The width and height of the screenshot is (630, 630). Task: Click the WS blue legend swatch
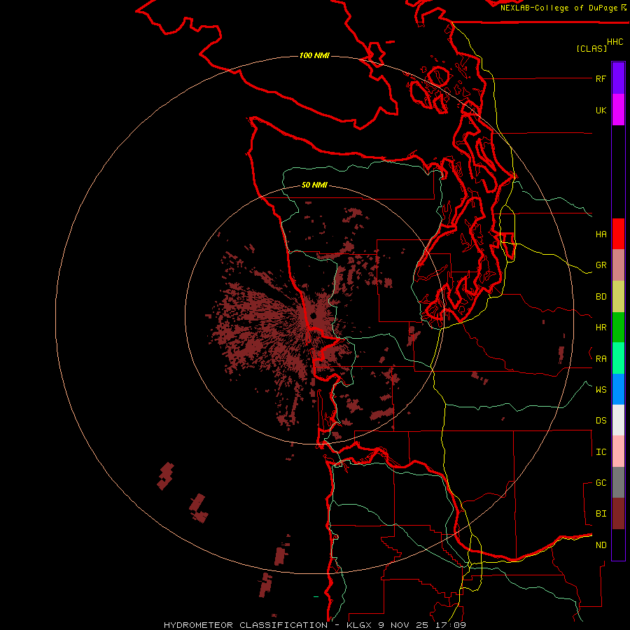click(x=618, y=389)
